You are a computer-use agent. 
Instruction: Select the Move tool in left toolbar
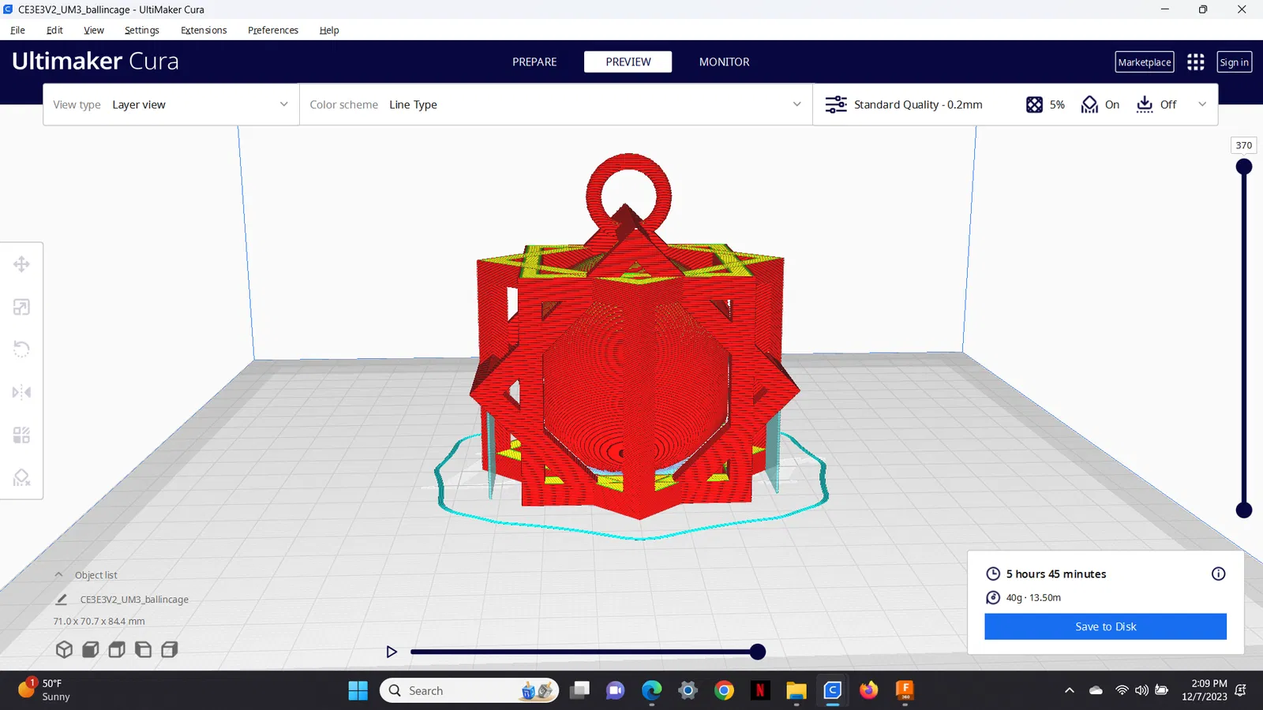[21, 264]
